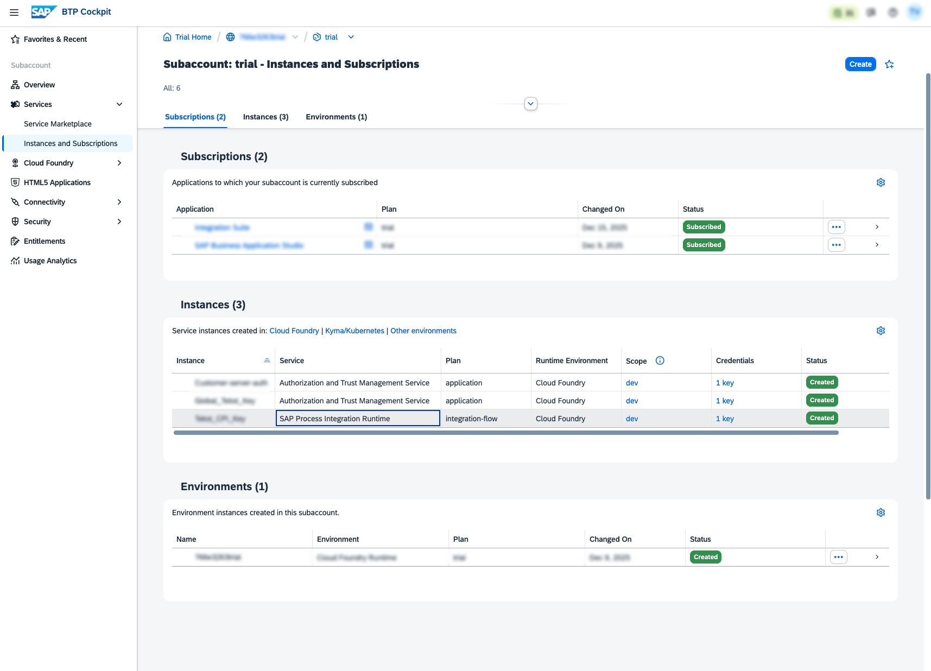Click the Kyma/Kubernetes link
931x671 pixels.
354,331
